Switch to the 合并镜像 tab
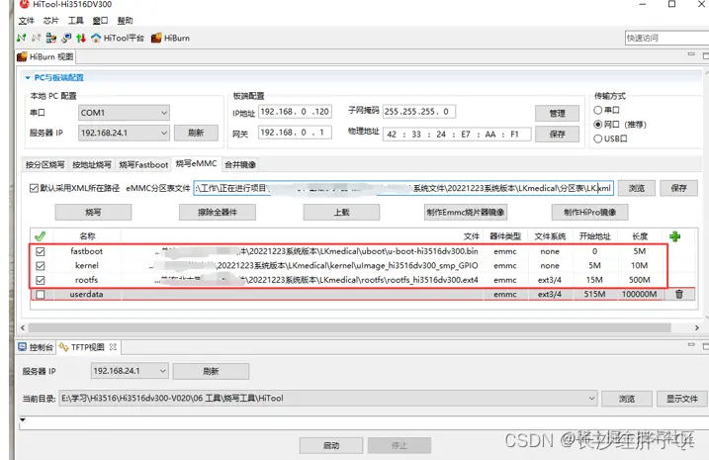Image resolution: width=709 pixels, height=460 pixels. 240,164
